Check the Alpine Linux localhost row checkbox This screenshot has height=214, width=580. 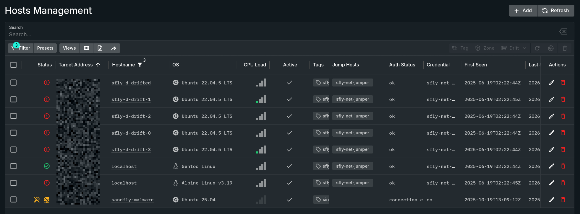(14, 183)
